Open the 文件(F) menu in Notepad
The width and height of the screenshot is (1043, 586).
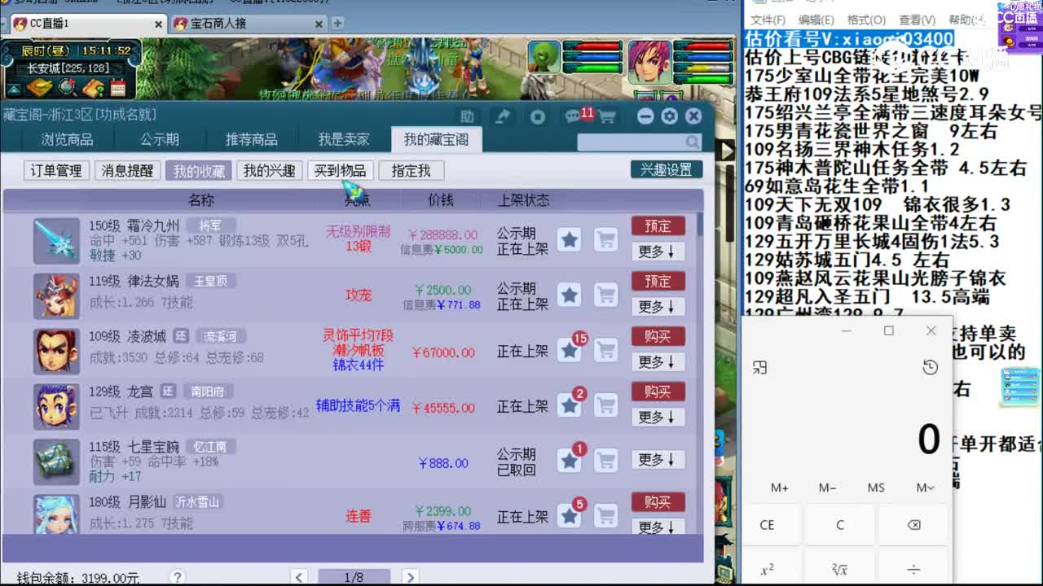coord(768,20)
